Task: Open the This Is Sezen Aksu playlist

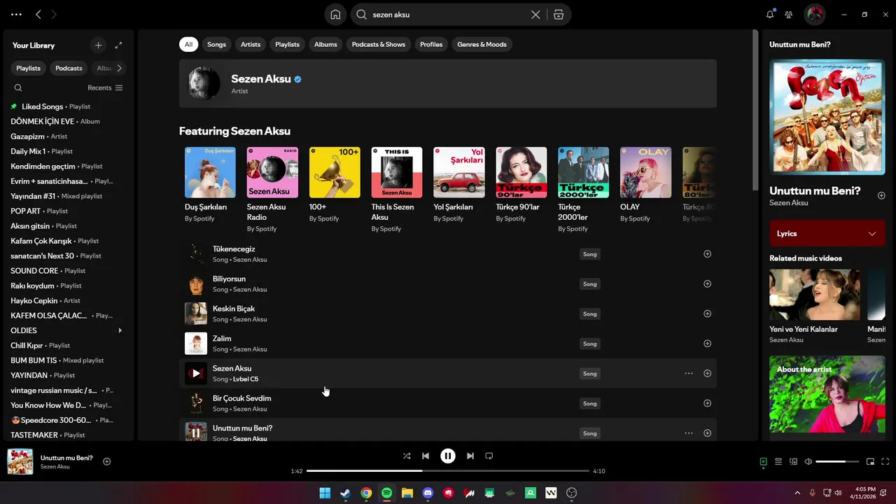Action: pos(397,189)
